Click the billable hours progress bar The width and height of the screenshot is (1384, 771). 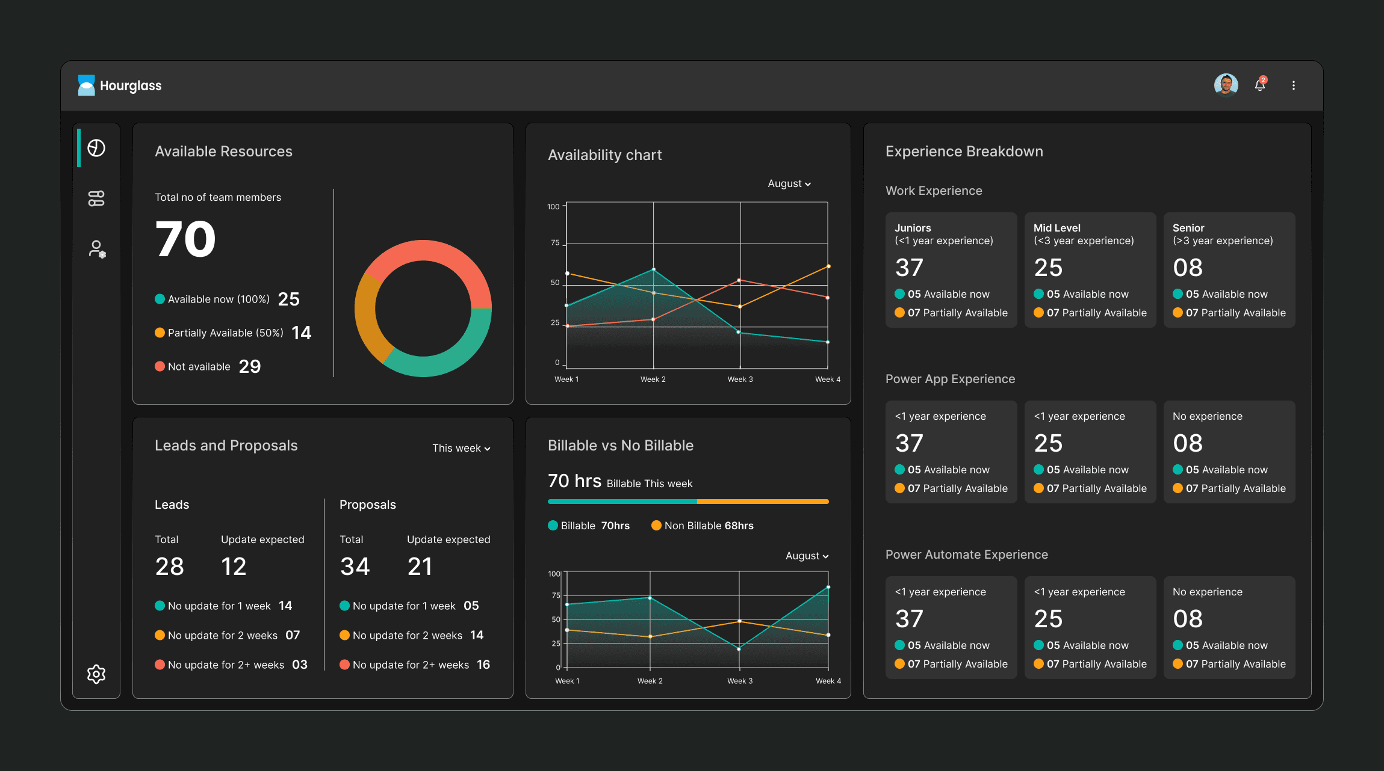688,502
